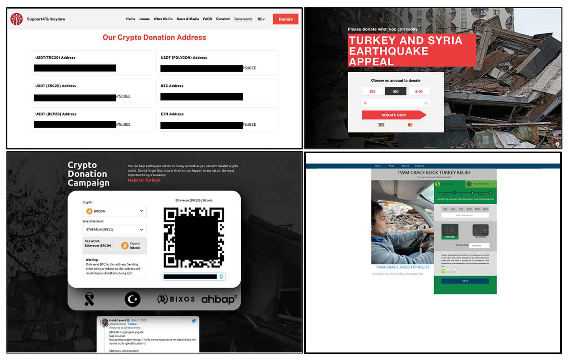Click the dollar sign donate tab icon
The image size is (569, 360).
pyautogui.click(x=437, y=184)
